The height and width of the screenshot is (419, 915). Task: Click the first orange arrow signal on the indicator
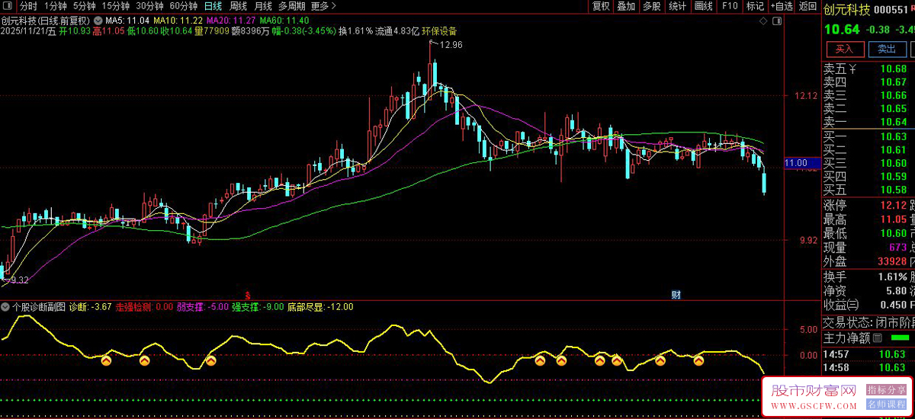[107, 360]
